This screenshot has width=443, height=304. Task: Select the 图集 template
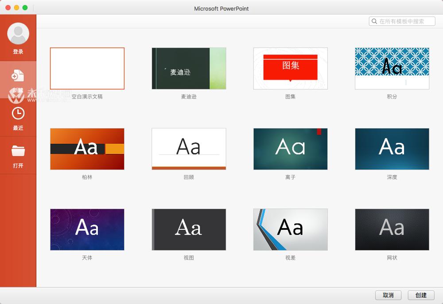tap(290, 68)
